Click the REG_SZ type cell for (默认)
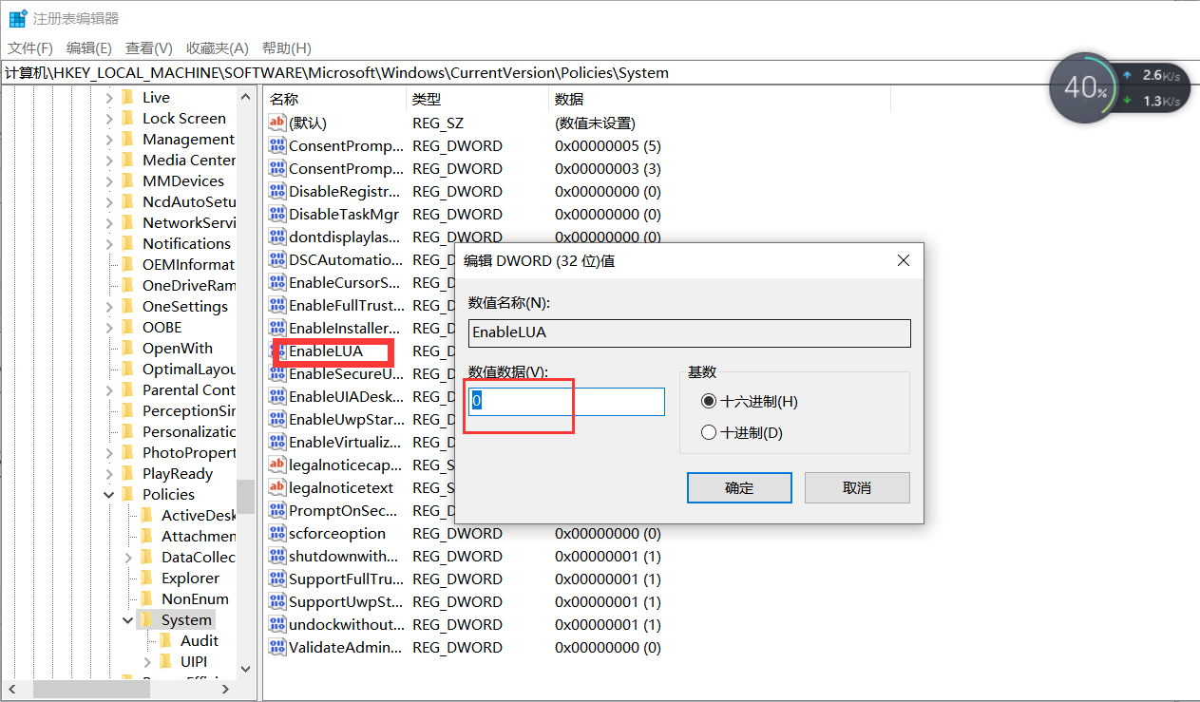This screenshot has width=1200, height=702. point(436,123)
